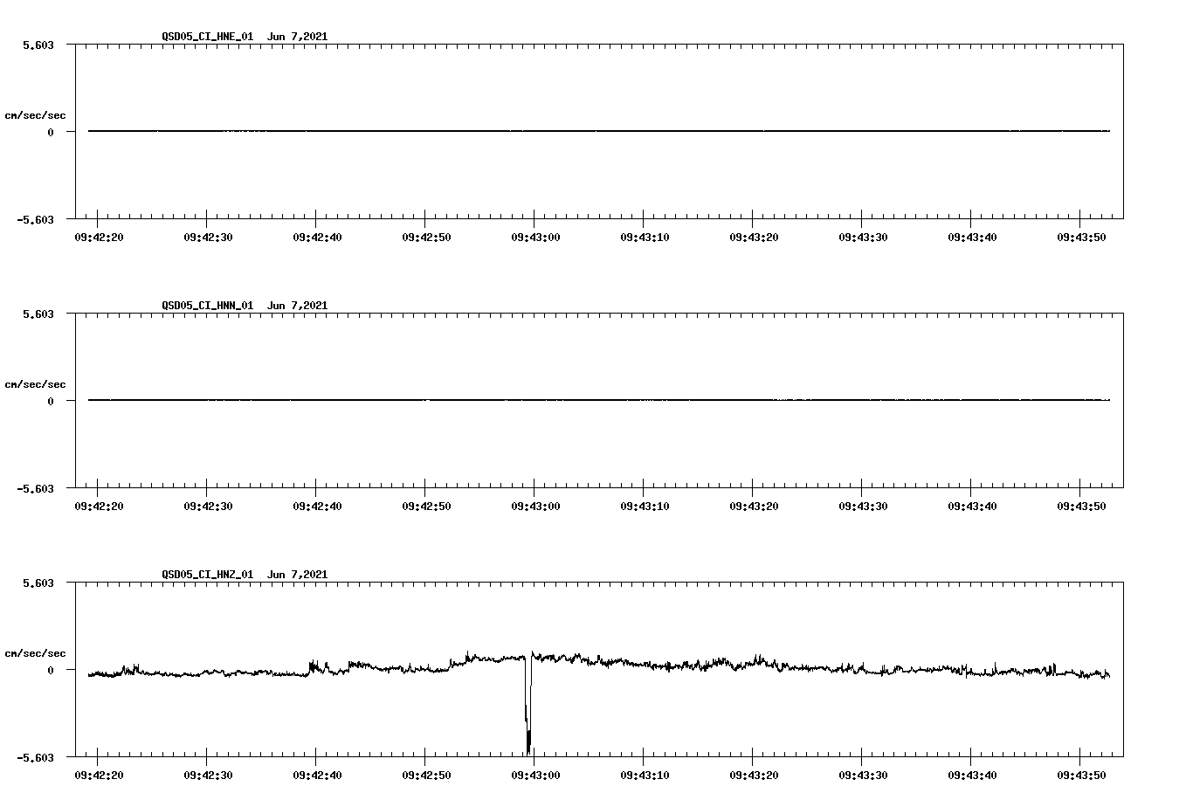Click the 09:42:20 time label under HNE plot

tap(99, 238)
